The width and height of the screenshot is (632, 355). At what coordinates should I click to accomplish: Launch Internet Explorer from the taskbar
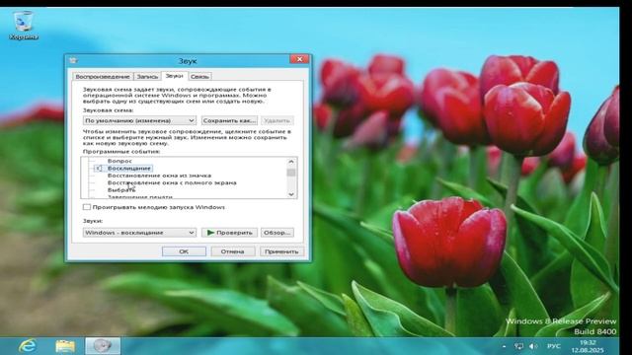pos(28,346)
